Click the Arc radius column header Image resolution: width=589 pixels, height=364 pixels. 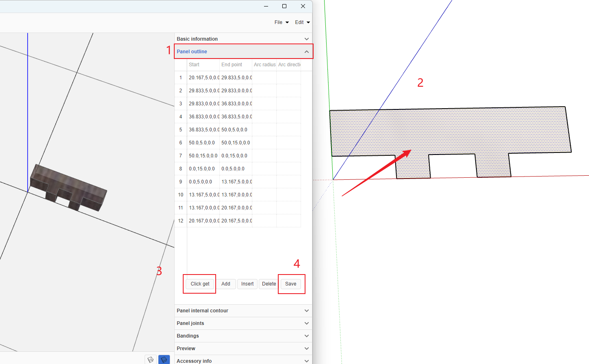(x=264, y=65)
